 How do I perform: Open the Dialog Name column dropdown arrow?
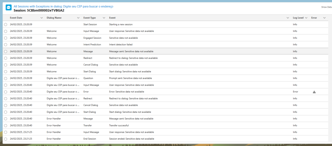pyautogui.click(x=78, y=18)
